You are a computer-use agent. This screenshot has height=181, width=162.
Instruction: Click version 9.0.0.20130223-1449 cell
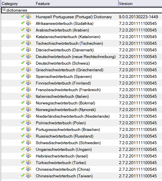[x=138, y=17]
